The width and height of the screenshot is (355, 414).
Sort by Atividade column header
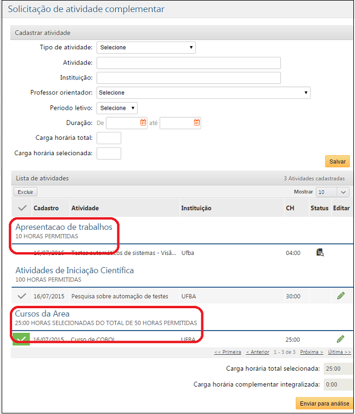[85, 208]
